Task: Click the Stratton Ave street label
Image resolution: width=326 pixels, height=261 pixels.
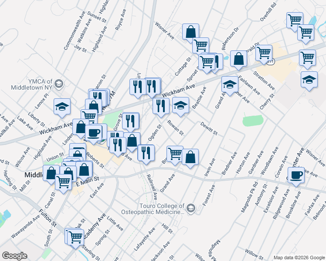Action: (x=264, y=81)
